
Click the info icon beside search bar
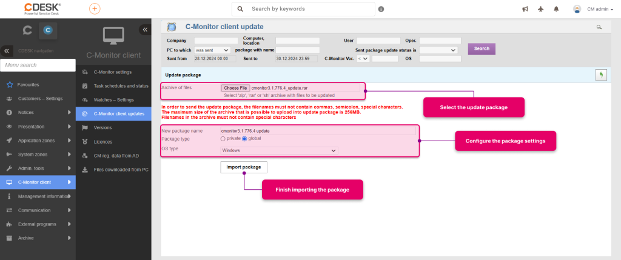[381, 9]
